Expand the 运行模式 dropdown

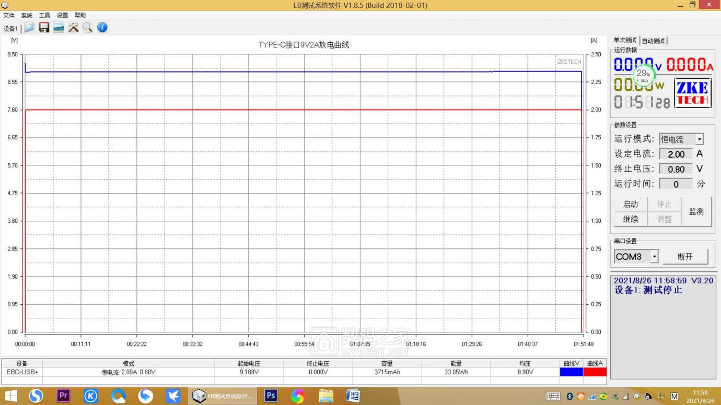point(700,139)
